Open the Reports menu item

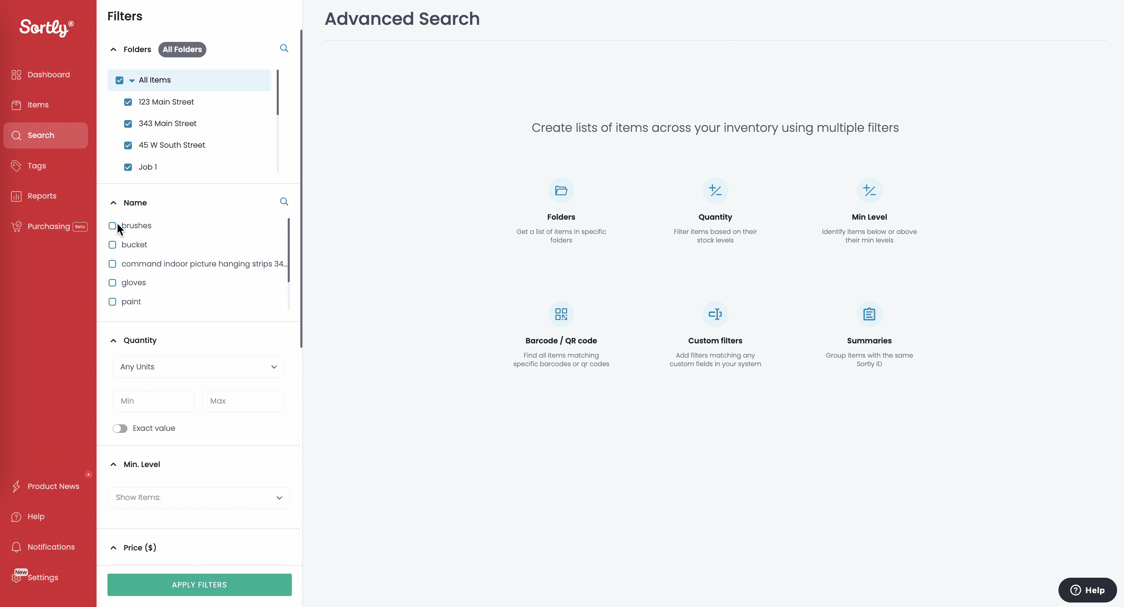[x=42, y=196]
